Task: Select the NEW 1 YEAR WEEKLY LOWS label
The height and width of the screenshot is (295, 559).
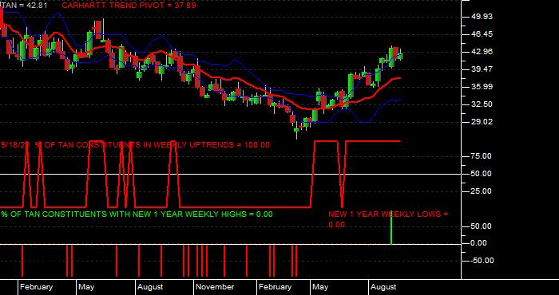Action: pos(388,219)
